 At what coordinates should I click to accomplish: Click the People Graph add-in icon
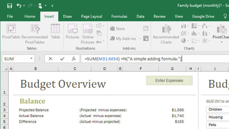tap(146, 38)
